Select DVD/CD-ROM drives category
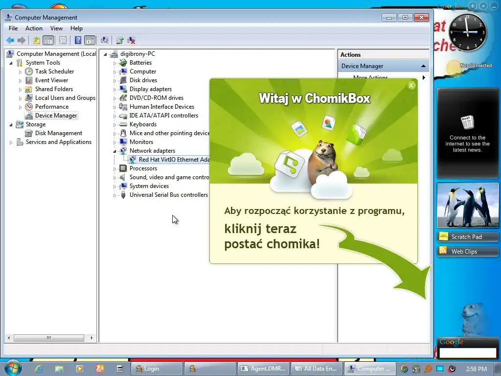The image size is (501, 376). (x=156, y=98)
